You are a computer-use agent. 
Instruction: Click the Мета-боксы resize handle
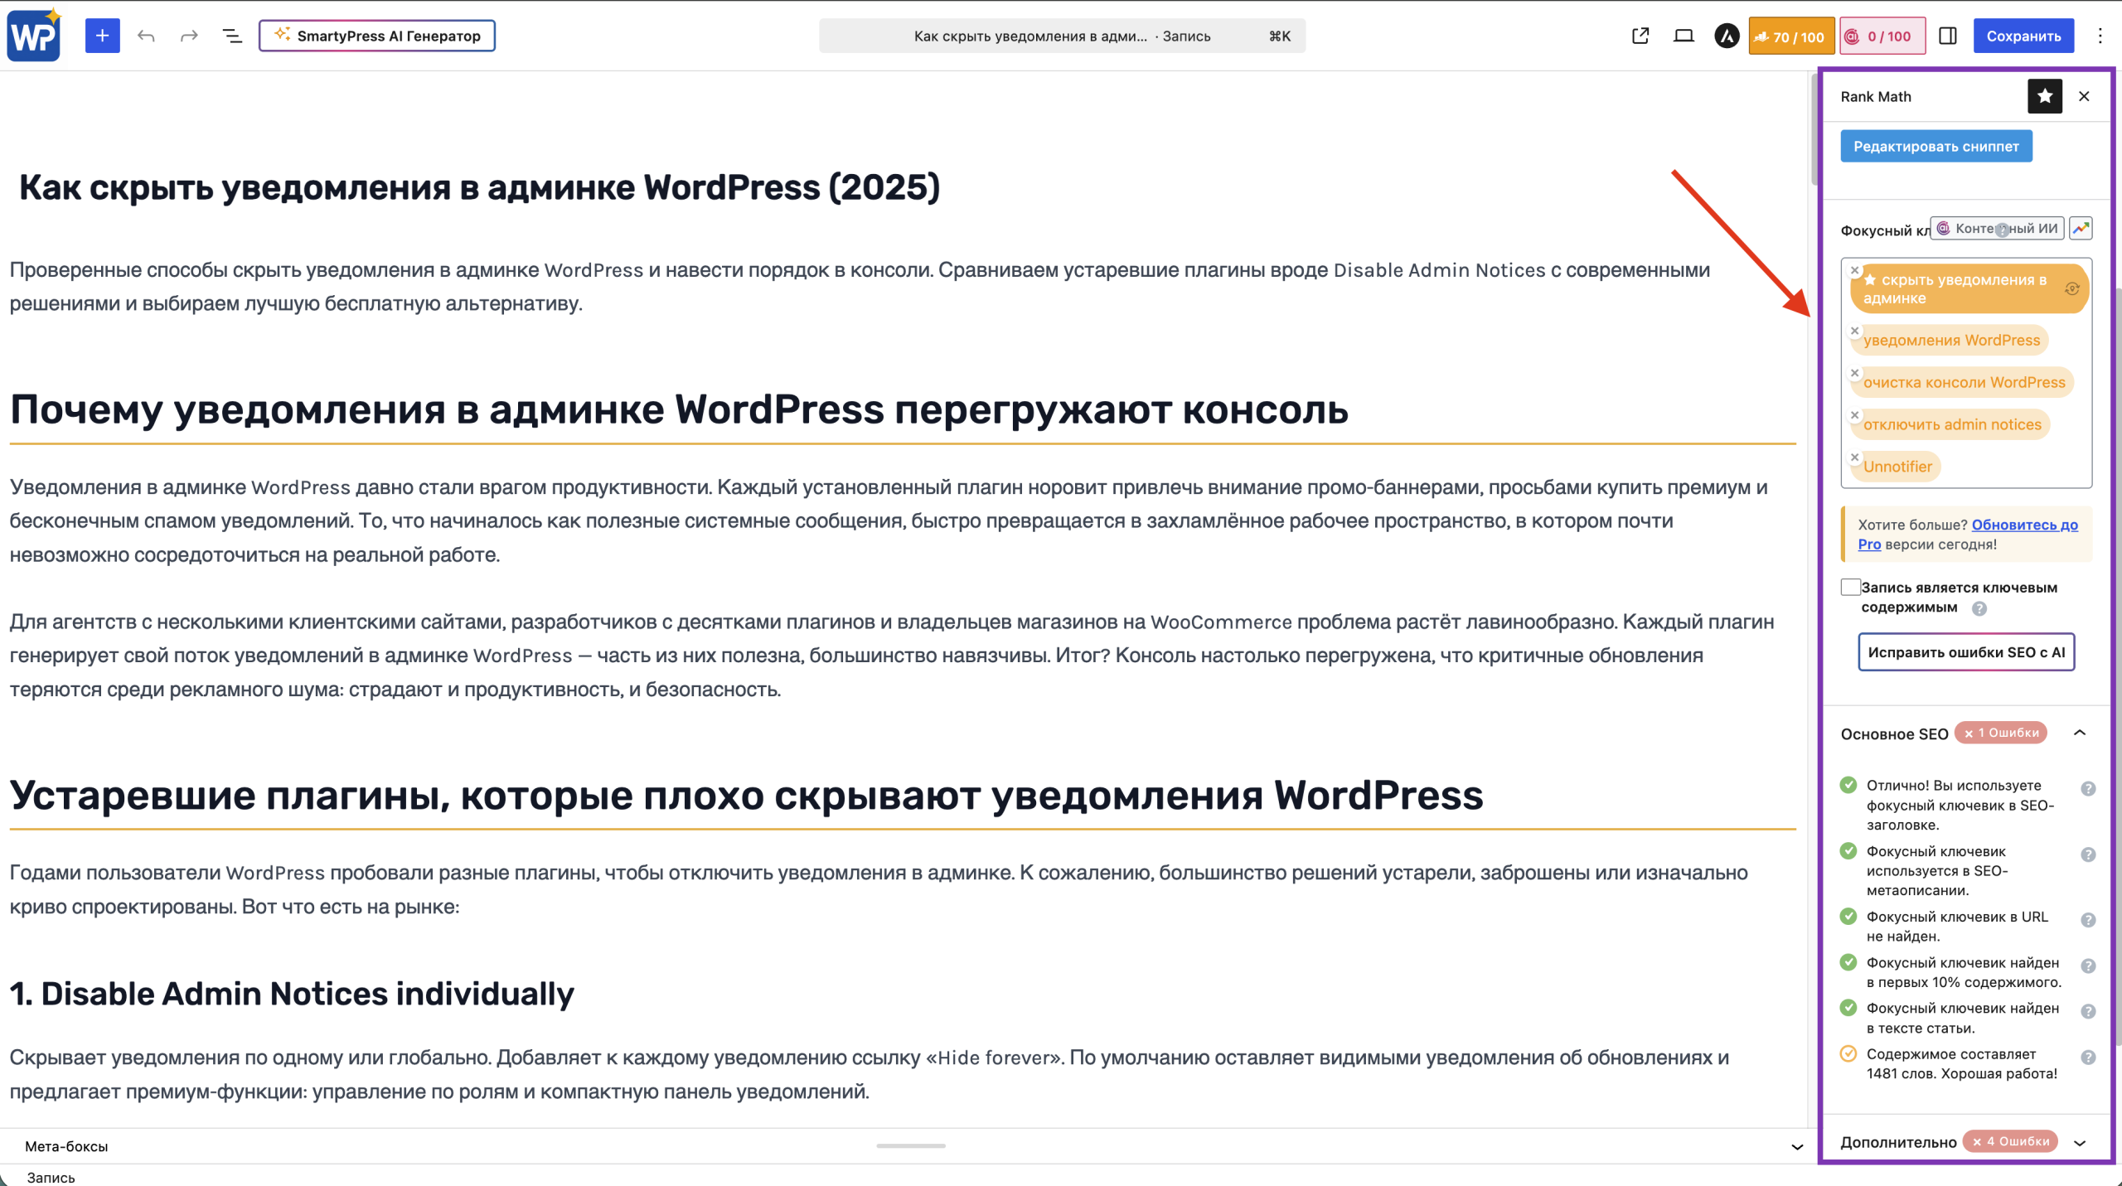click(x=910, y=1145)
